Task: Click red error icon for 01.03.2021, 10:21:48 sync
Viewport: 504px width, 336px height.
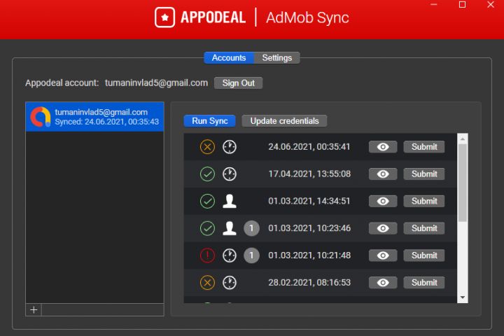Action: [207, 255]
